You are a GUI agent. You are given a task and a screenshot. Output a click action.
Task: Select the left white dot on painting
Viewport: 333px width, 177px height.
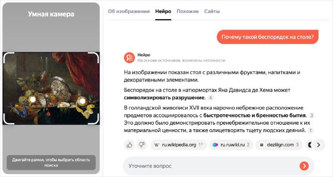33,99
